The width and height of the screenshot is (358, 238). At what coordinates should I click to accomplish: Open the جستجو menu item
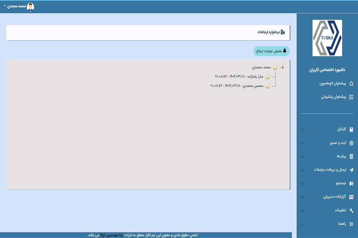(341, 184)
